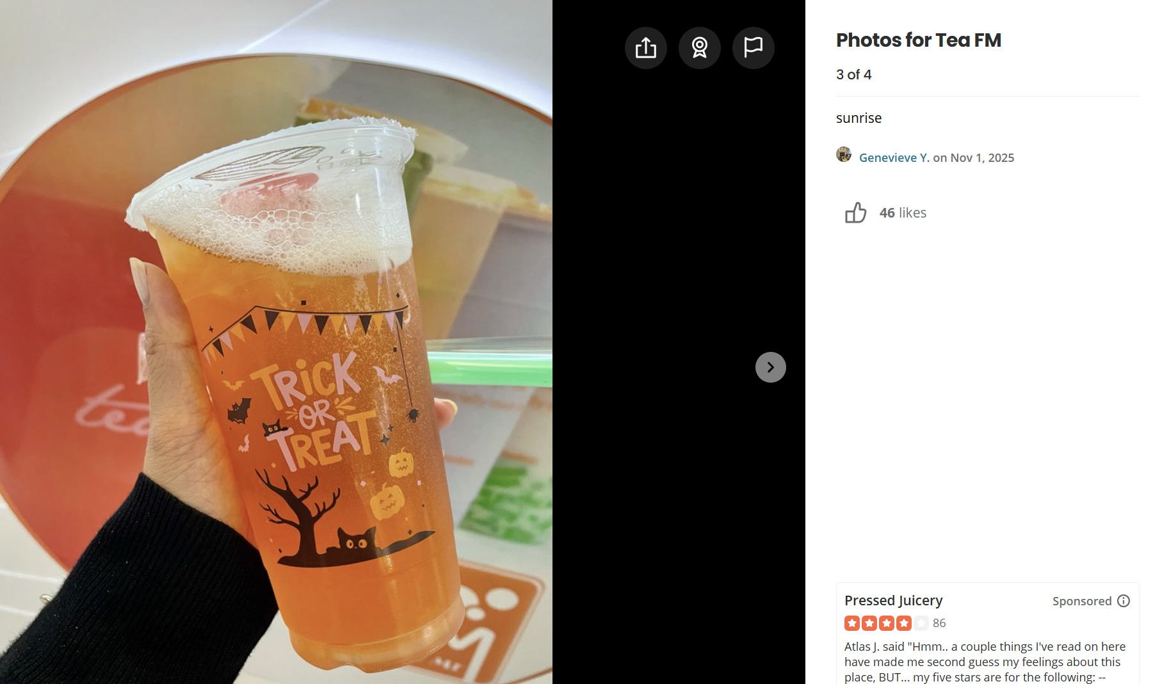The image size is (1153, 684).
Task: Click the Sponsored info icon
Action: coord(1124,601)
